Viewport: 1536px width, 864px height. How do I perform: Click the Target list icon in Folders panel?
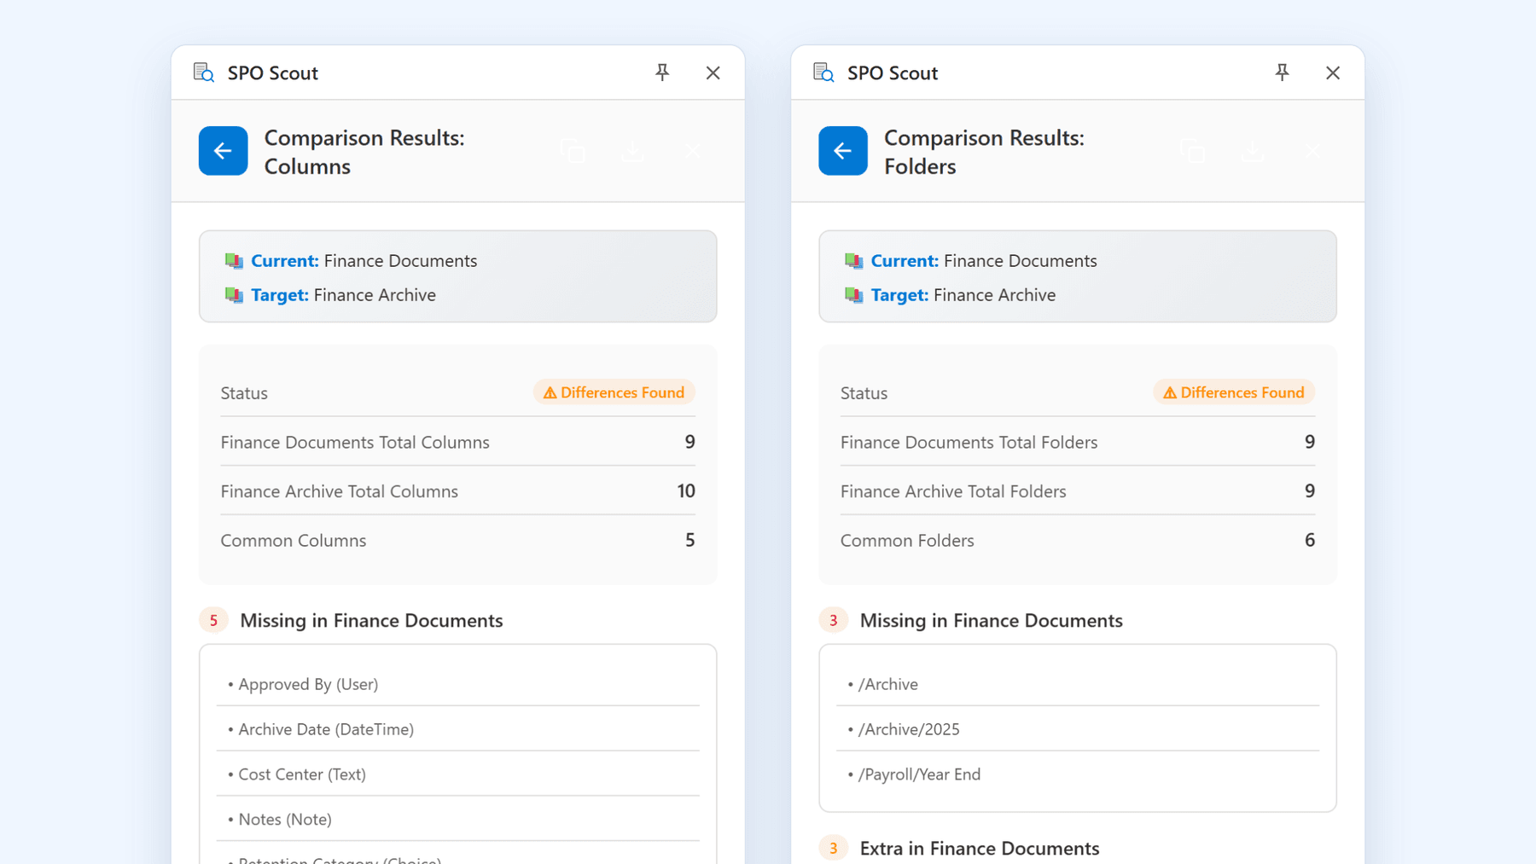[x=853, y=295]
